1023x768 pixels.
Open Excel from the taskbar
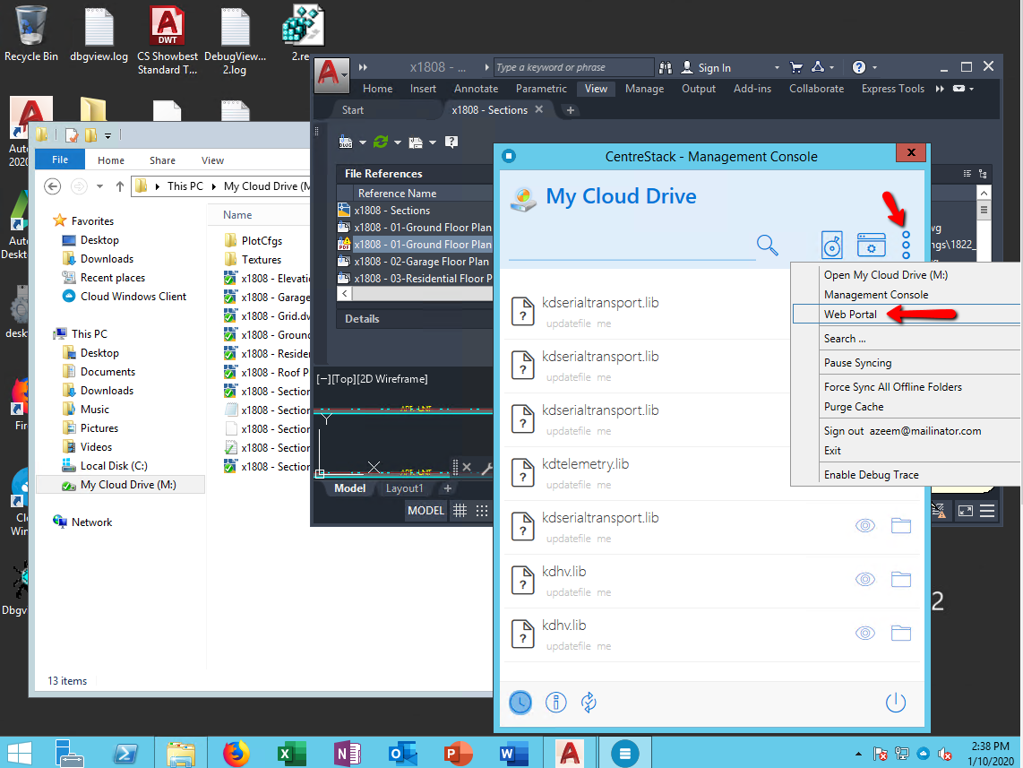pos(291,754)
